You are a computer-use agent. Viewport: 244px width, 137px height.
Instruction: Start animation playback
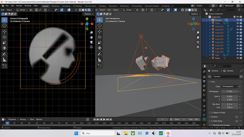pos(104,119)
